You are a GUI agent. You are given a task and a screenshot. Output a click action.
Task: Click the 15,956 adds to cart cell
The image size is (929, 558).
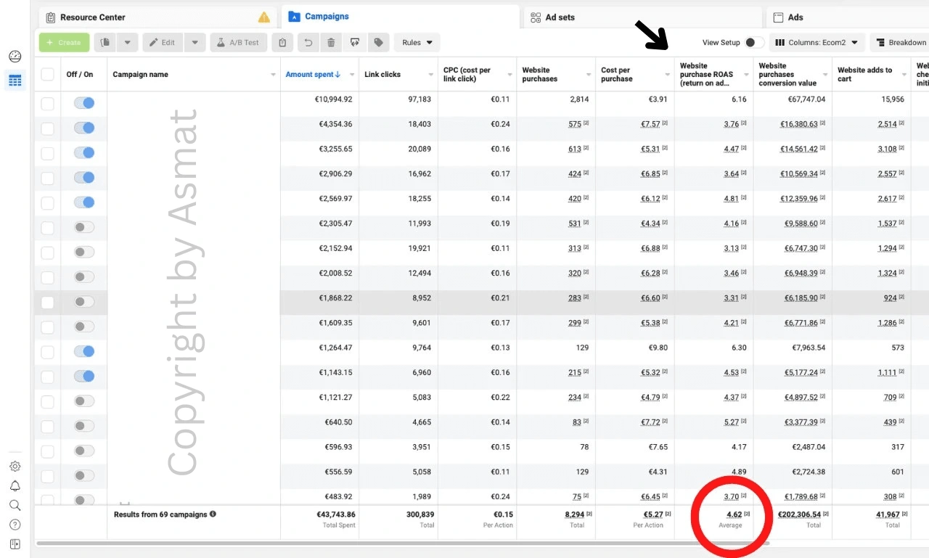(x=892, y=99)
